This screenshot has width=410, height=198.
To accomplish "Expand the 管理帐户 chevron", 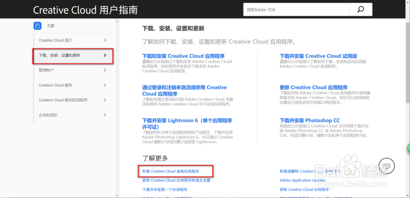I will click(105, 70).
